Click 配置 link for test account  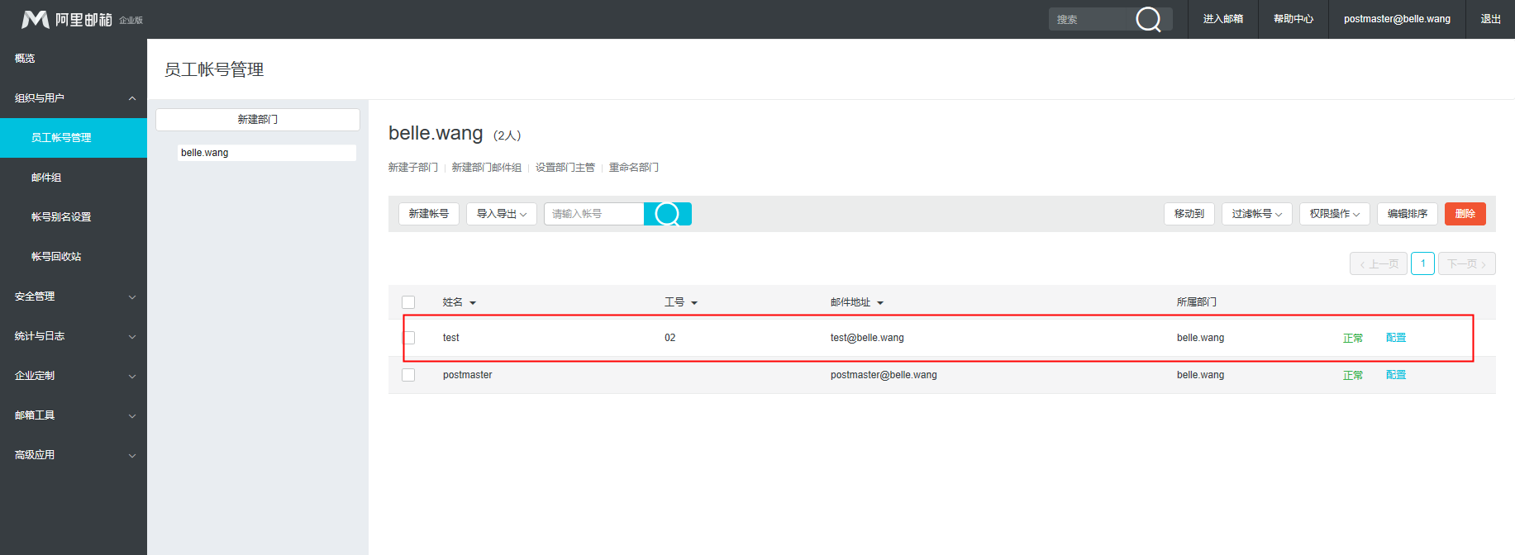[1395, 338]
